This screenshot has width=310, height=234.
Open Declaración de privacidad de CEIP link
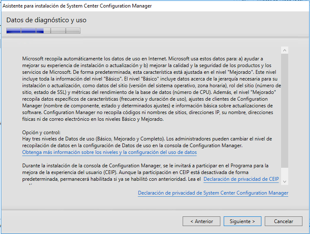coord(241,179)
